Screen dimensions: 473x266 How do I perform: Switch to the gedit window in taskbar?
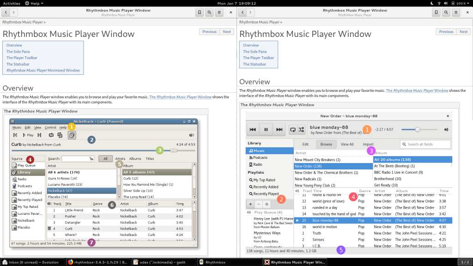click(164, 262)
